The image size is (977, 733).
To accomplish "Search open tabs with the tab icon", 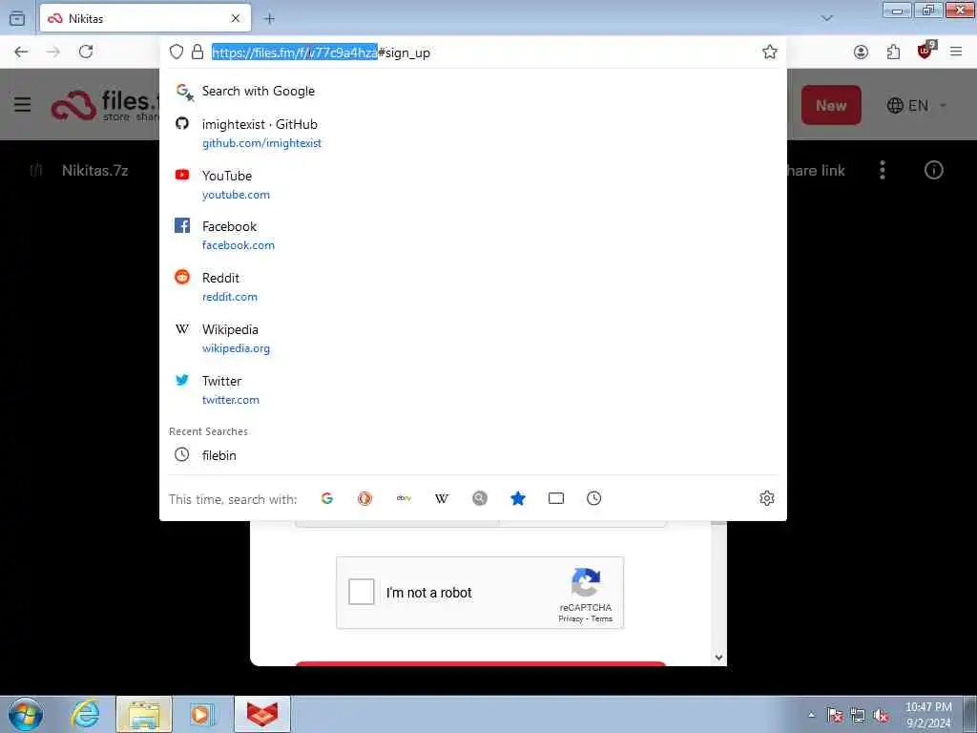I will point(556,498).
